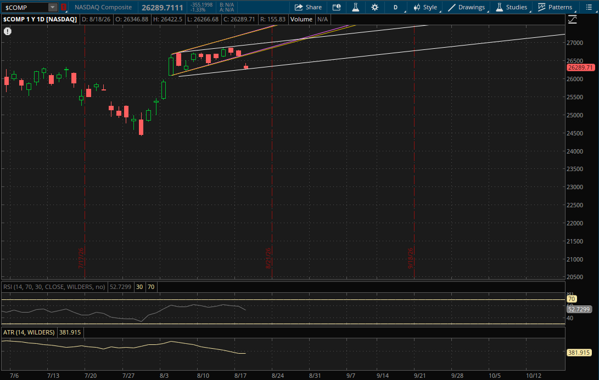Viewport: 599px width, 380px height.
Task: Open the Studies menu
Action: coord(512,7)
